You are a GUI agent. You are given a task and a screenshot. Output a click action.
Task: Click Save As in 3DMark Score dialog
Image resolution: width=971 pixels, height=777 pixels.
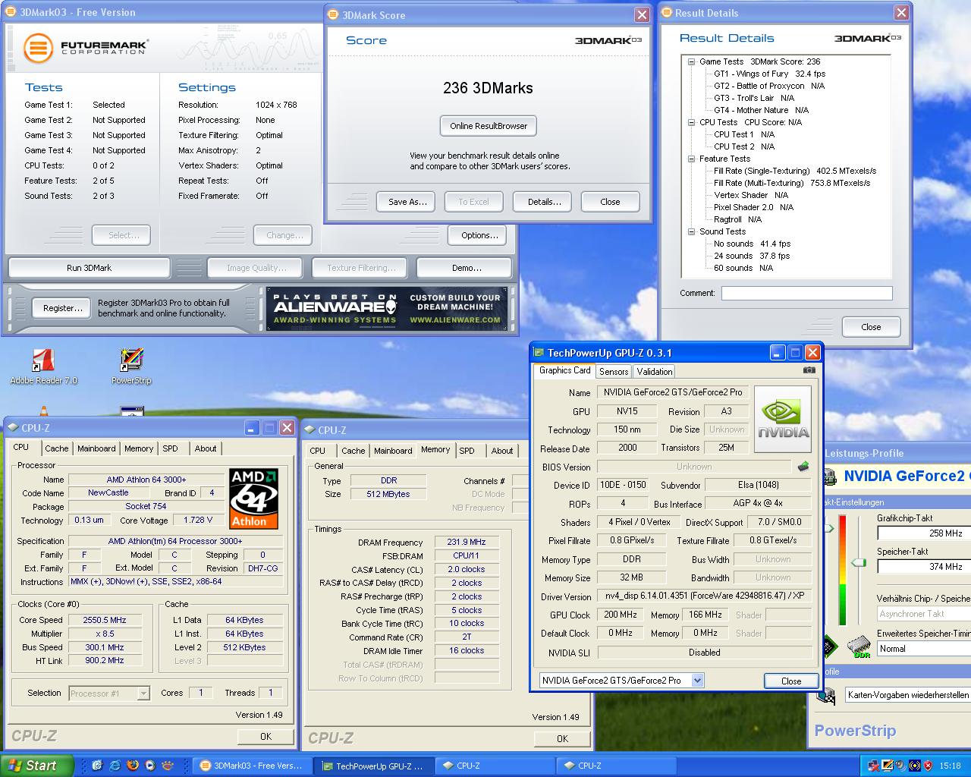point(407,202)
